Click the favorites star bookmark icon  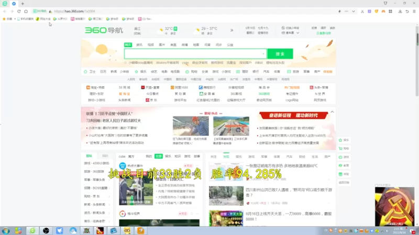click(x=4, y=19)
